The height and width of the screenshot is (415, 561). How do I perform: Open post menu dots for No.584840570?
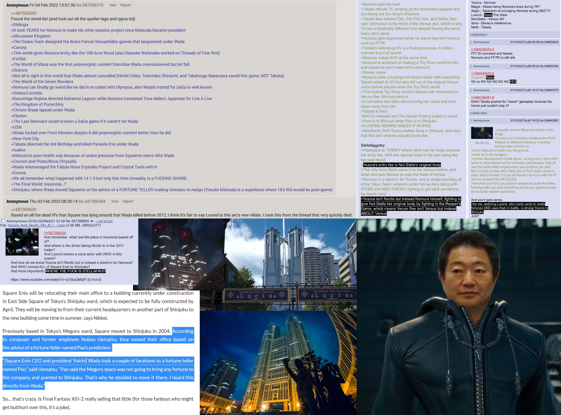pyautogui.click(x=471, y=90)
